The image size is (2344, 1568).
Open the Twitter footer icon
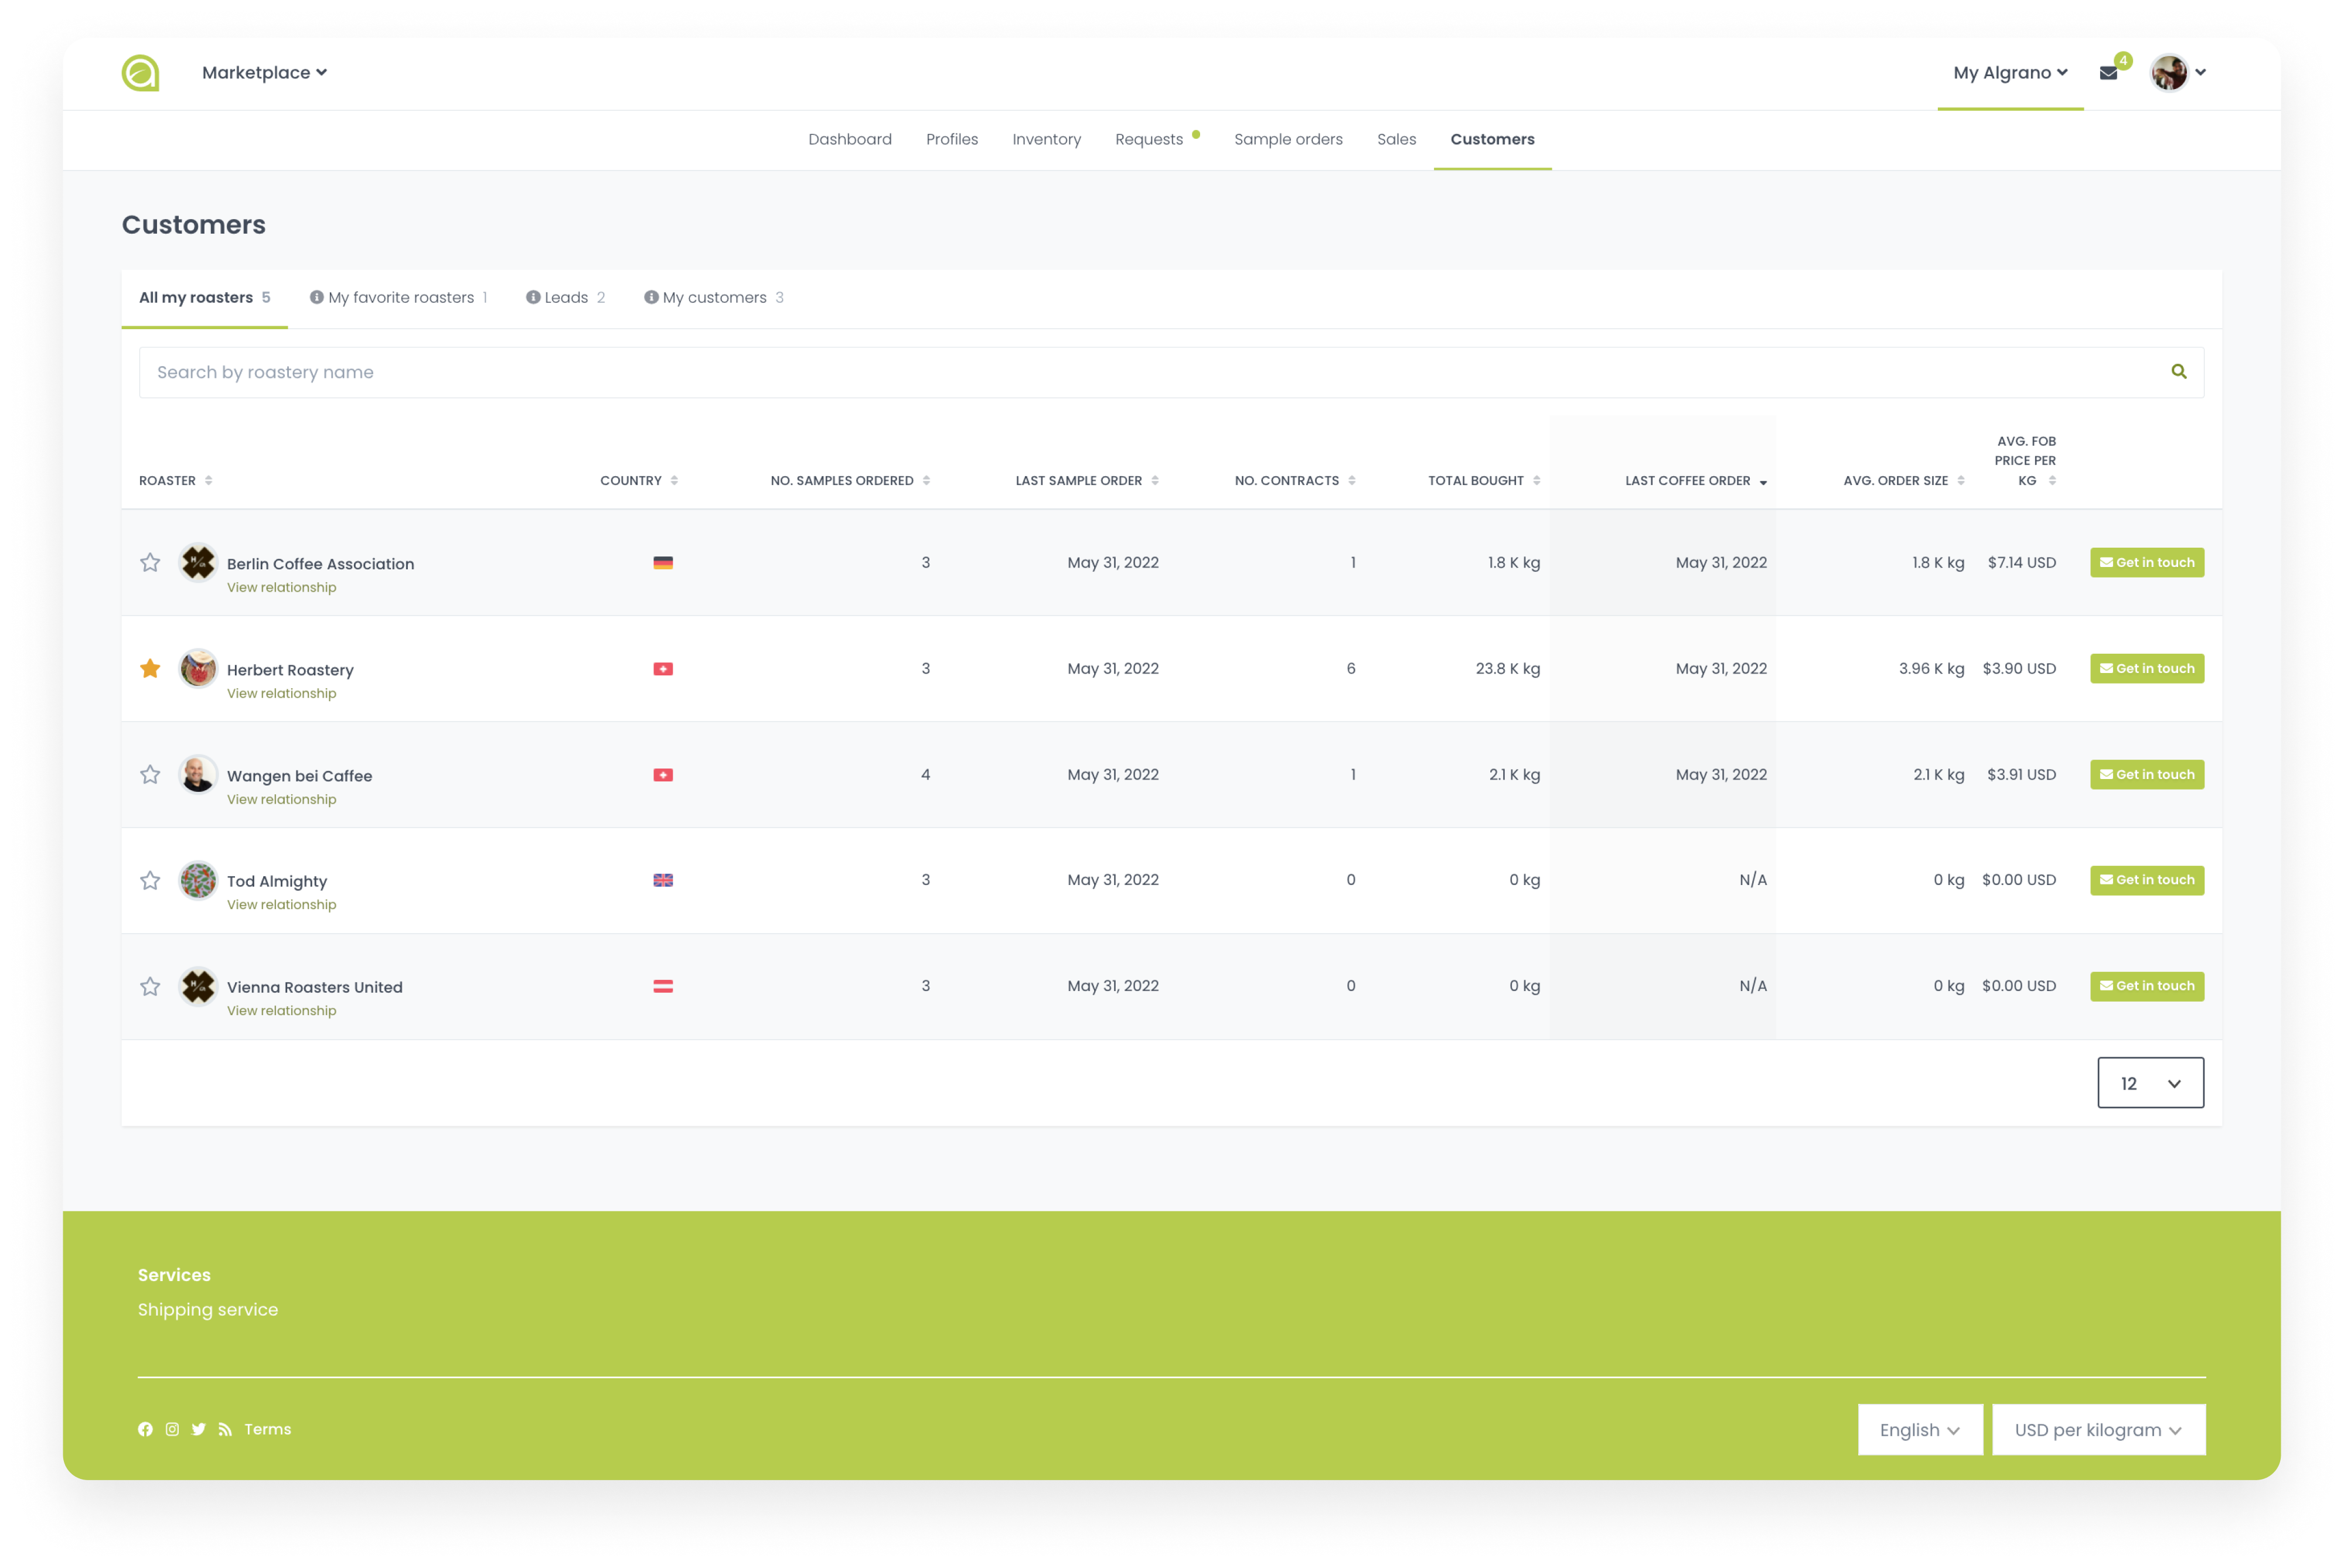pyautogui.click(x=199, y=1429)
